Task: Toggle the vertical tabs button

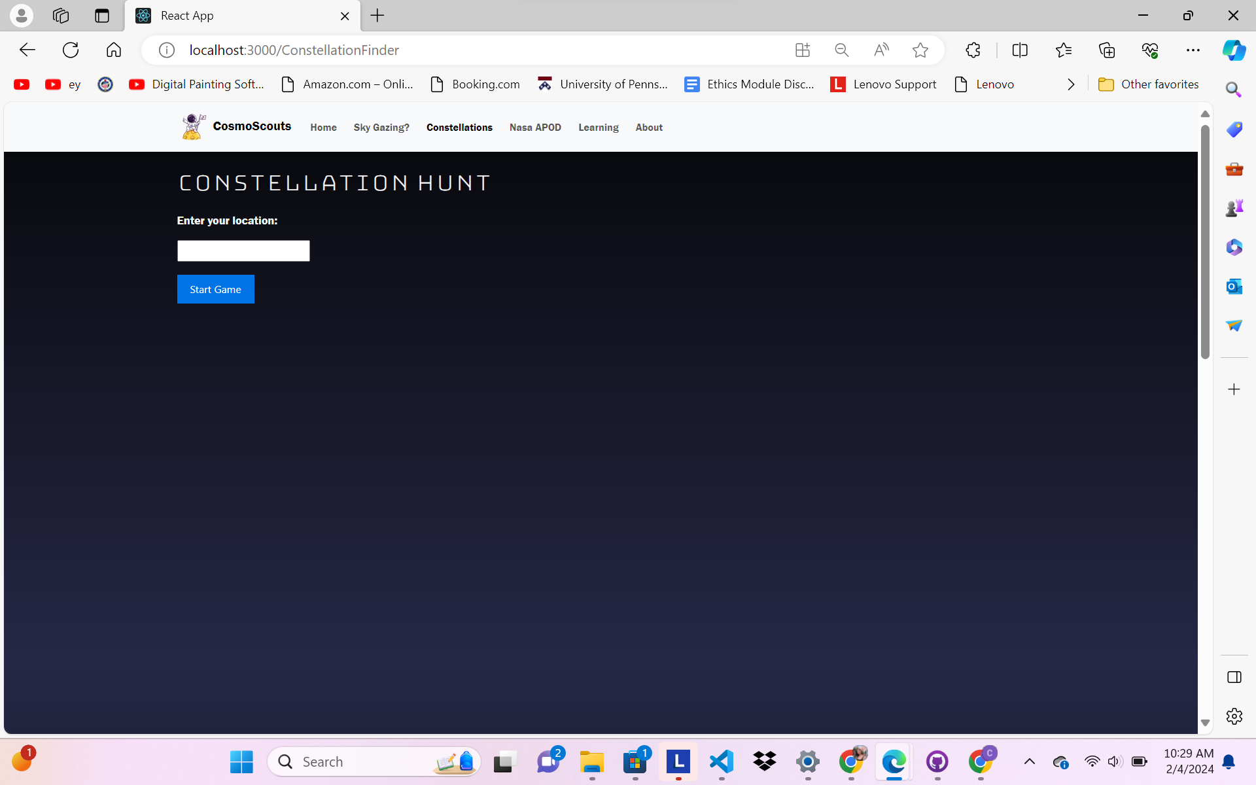Action: coord(102,16)
